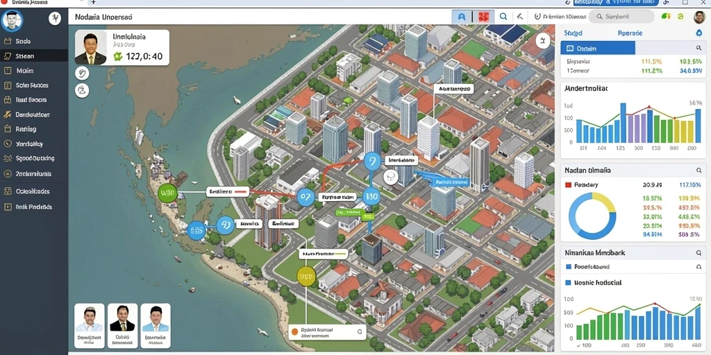Screen dimensions: 711x355
Task: Click the upper round white button beneath the profile card
Action: coord(82,73)
